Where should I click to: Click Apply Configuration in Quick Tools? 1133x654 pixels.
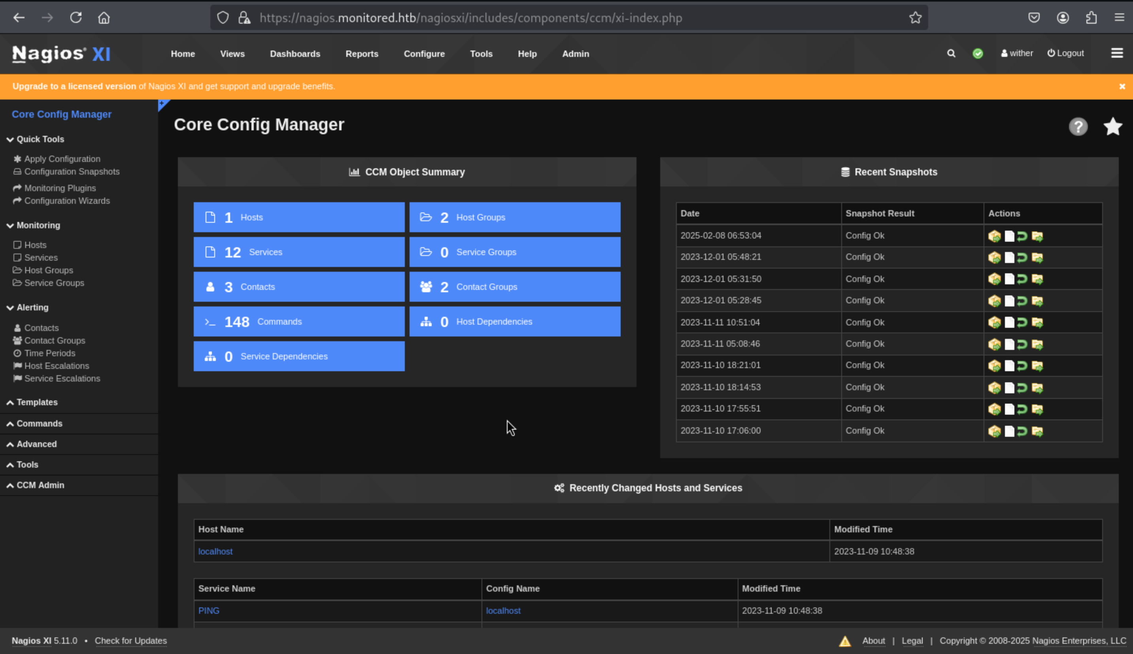pyautogui.click(x=62, y=159)
